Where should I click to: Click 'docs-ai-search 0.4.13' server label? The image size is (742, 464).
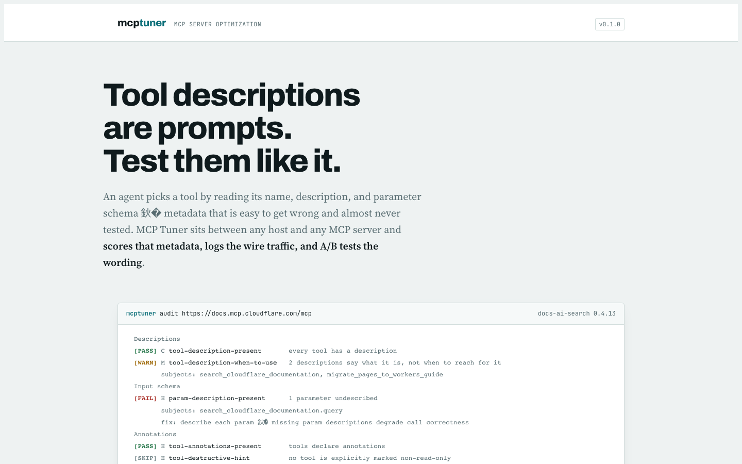tap(577, 313)
